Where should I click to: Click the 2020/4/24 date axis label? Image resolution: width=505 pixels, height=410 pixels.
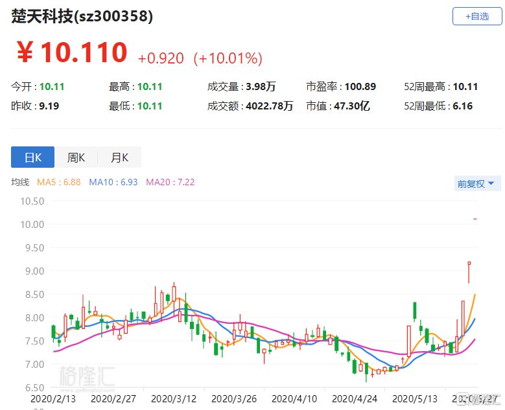pyautogui.click(x=355, y=399)
